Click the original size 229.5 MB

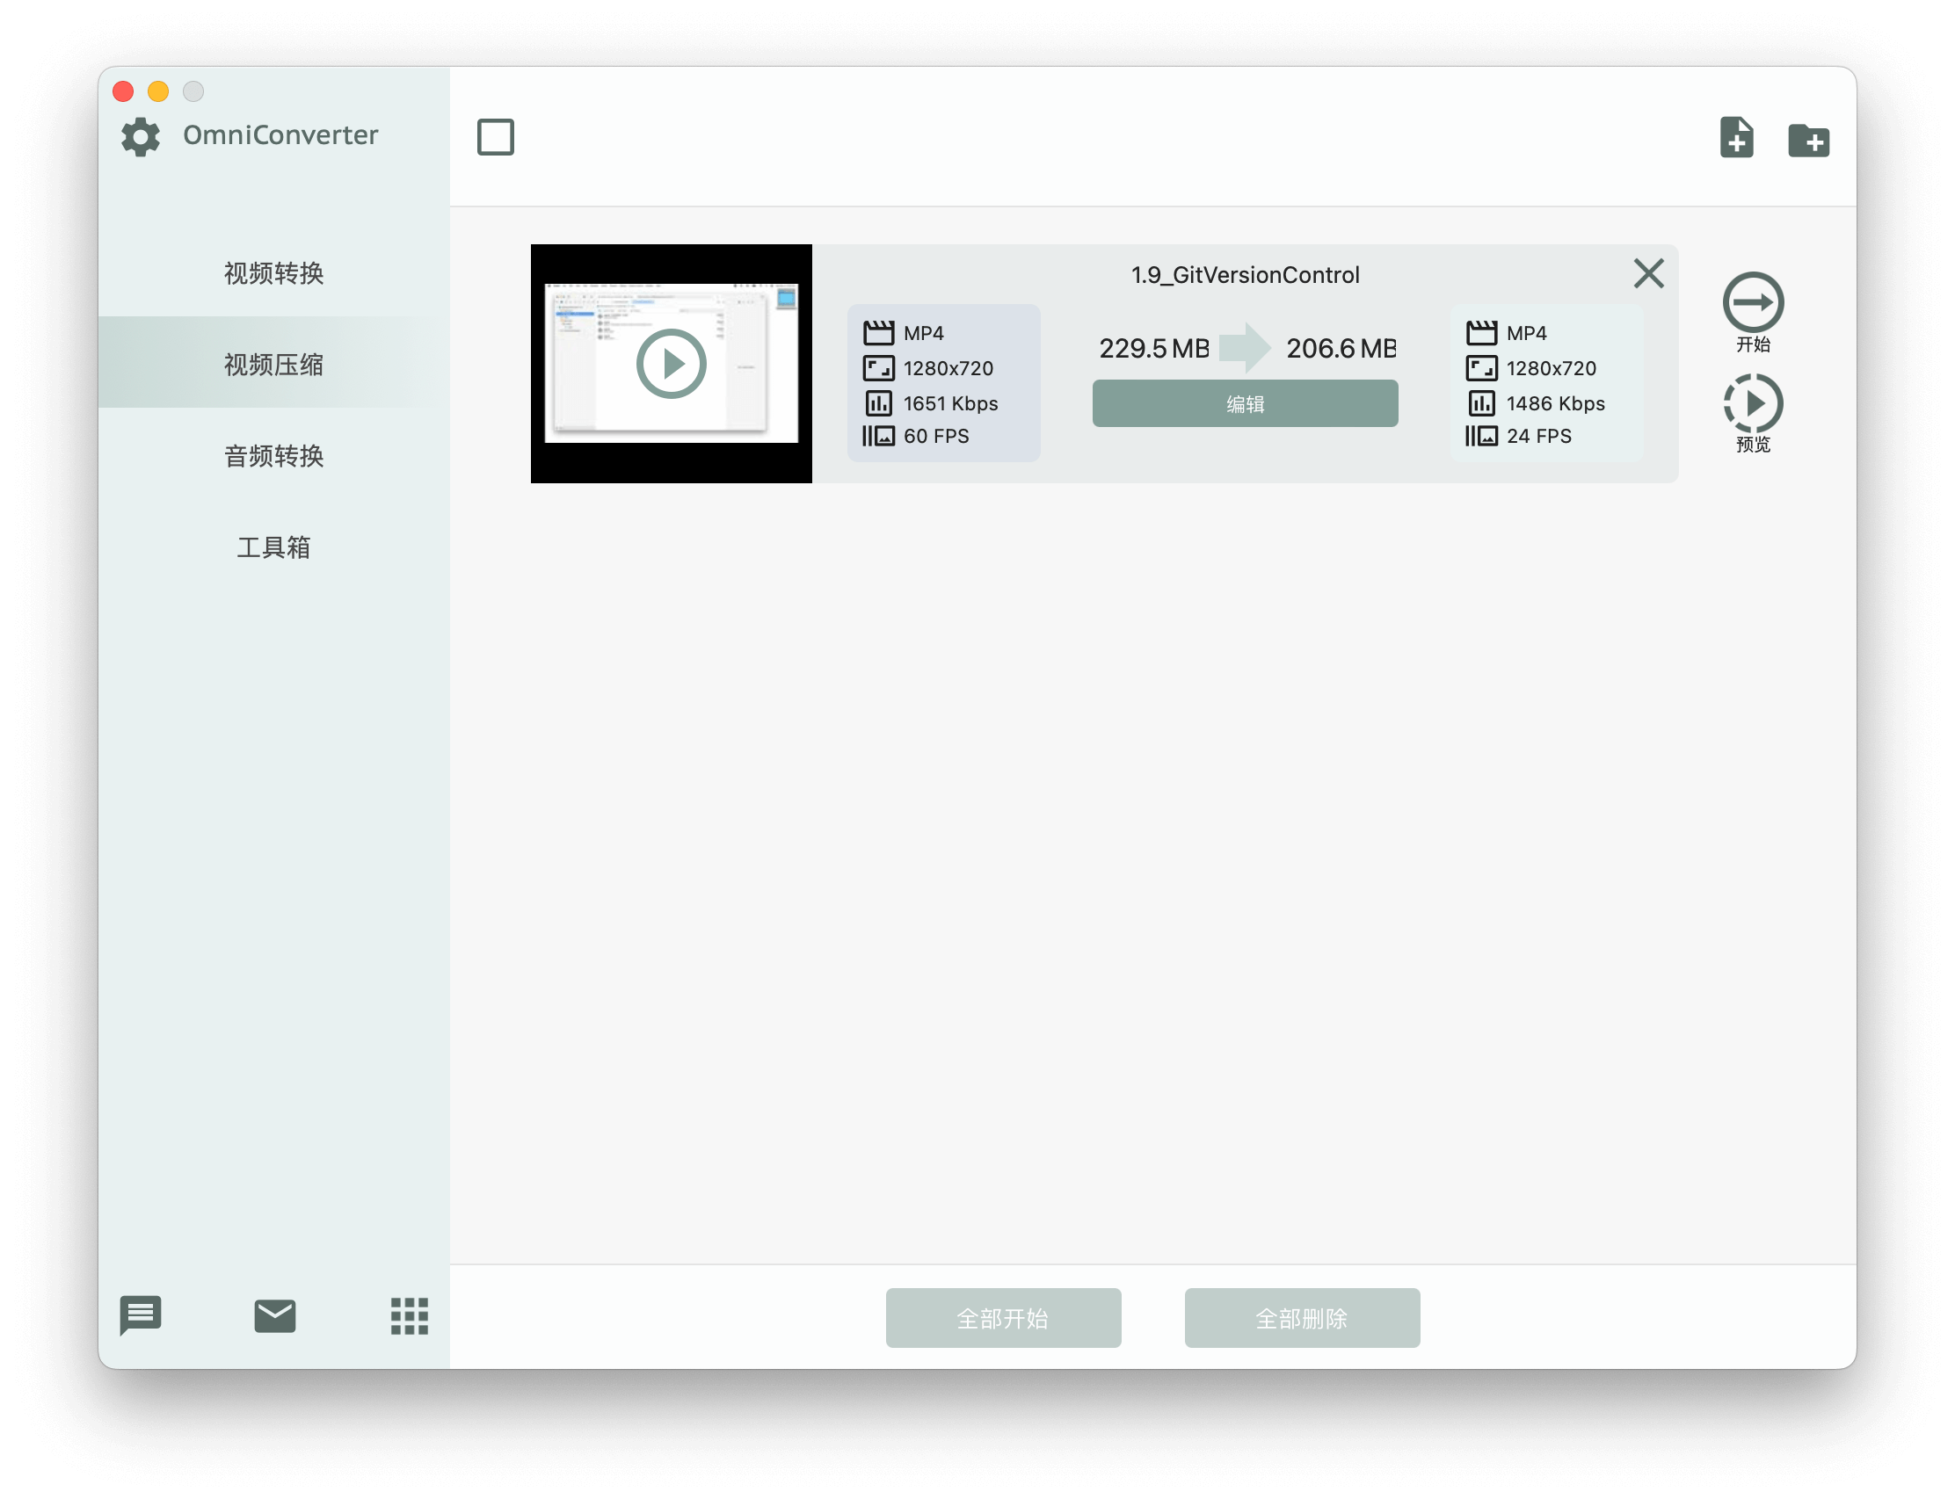(1153, 348)
